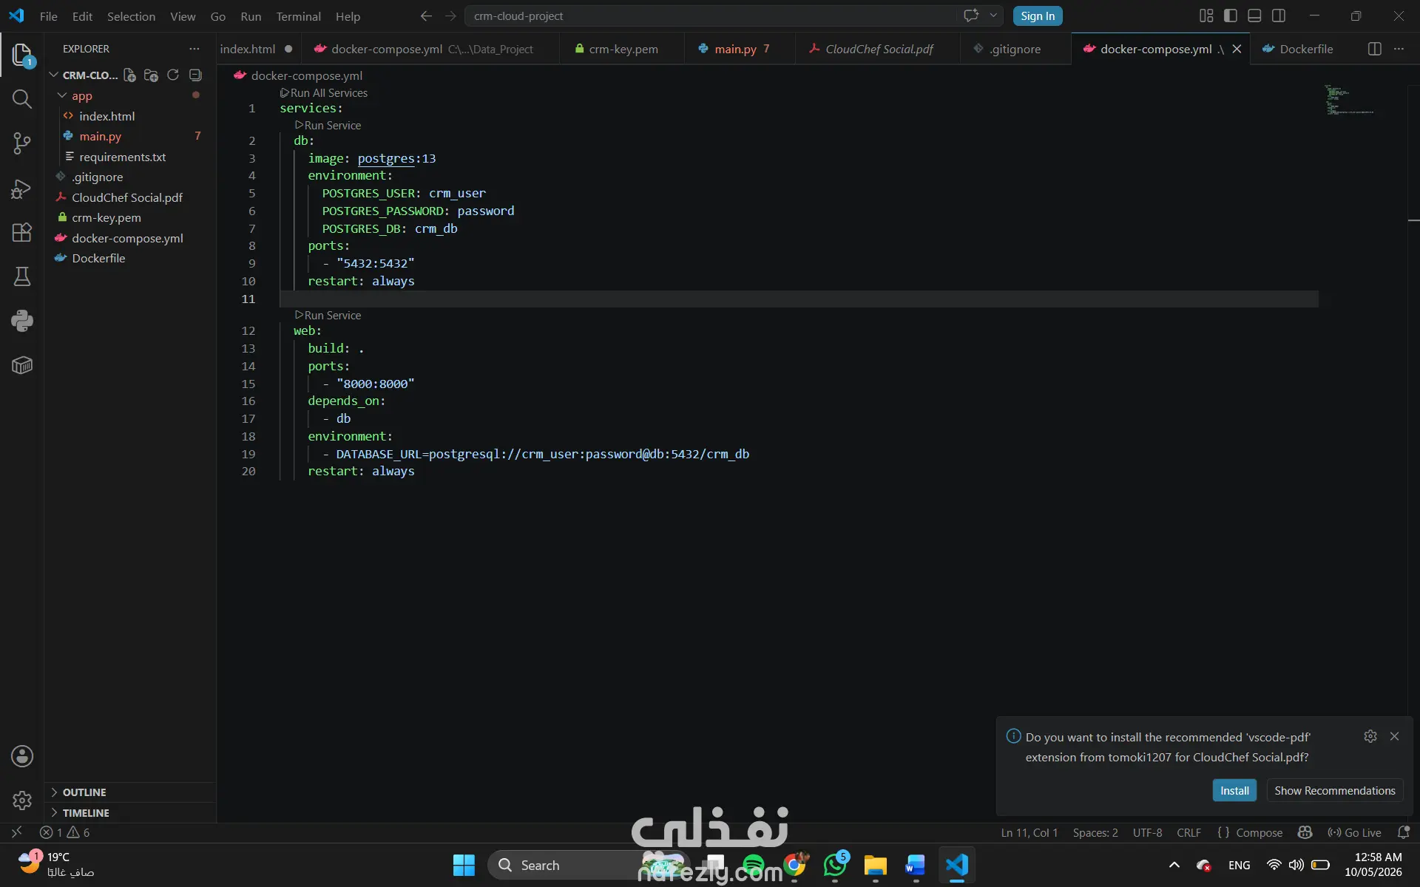Open the Testing flask view
The height and width of the screenshot is (887, 1420).
tap(22, 276)
